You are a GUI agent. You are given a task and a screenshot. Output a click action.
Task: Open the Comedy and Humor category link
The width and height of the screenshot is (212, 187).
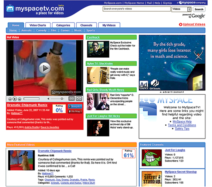tap(71, 183)
